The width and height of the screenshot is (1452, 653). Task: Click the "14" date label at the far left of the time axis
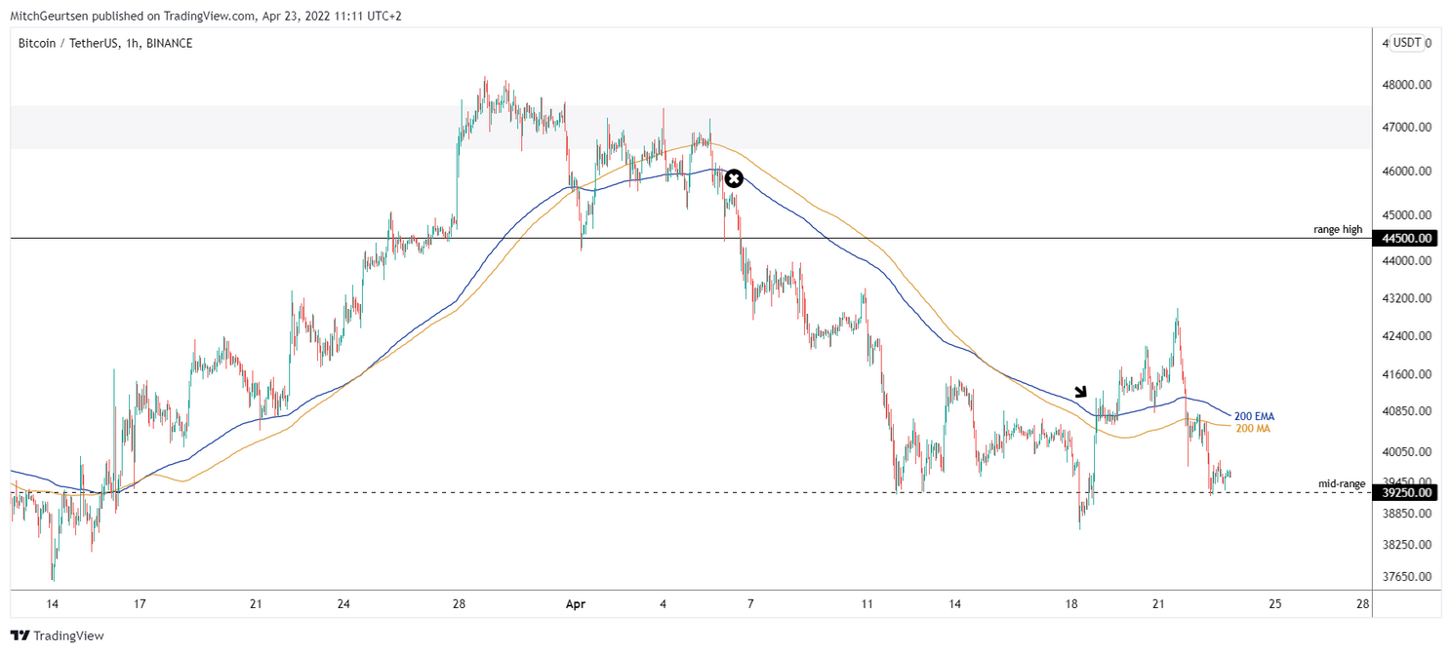point(52,604)
